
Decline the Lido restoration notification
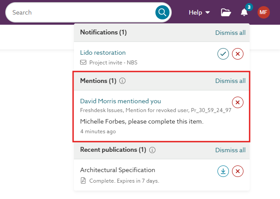click(x=238, y=54)
